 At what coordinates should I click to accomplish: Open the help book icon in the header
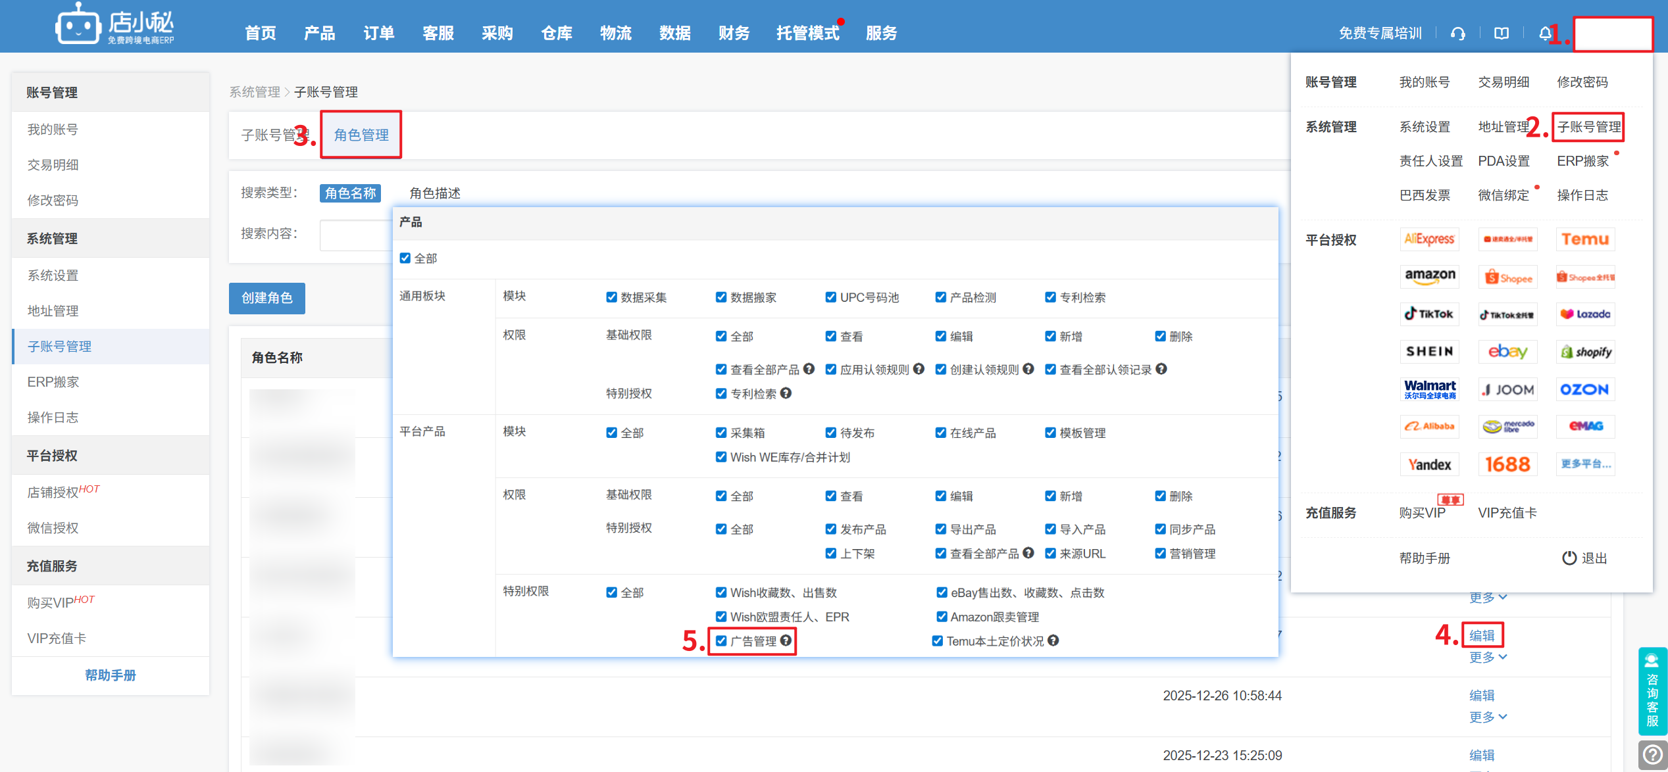1501,33
